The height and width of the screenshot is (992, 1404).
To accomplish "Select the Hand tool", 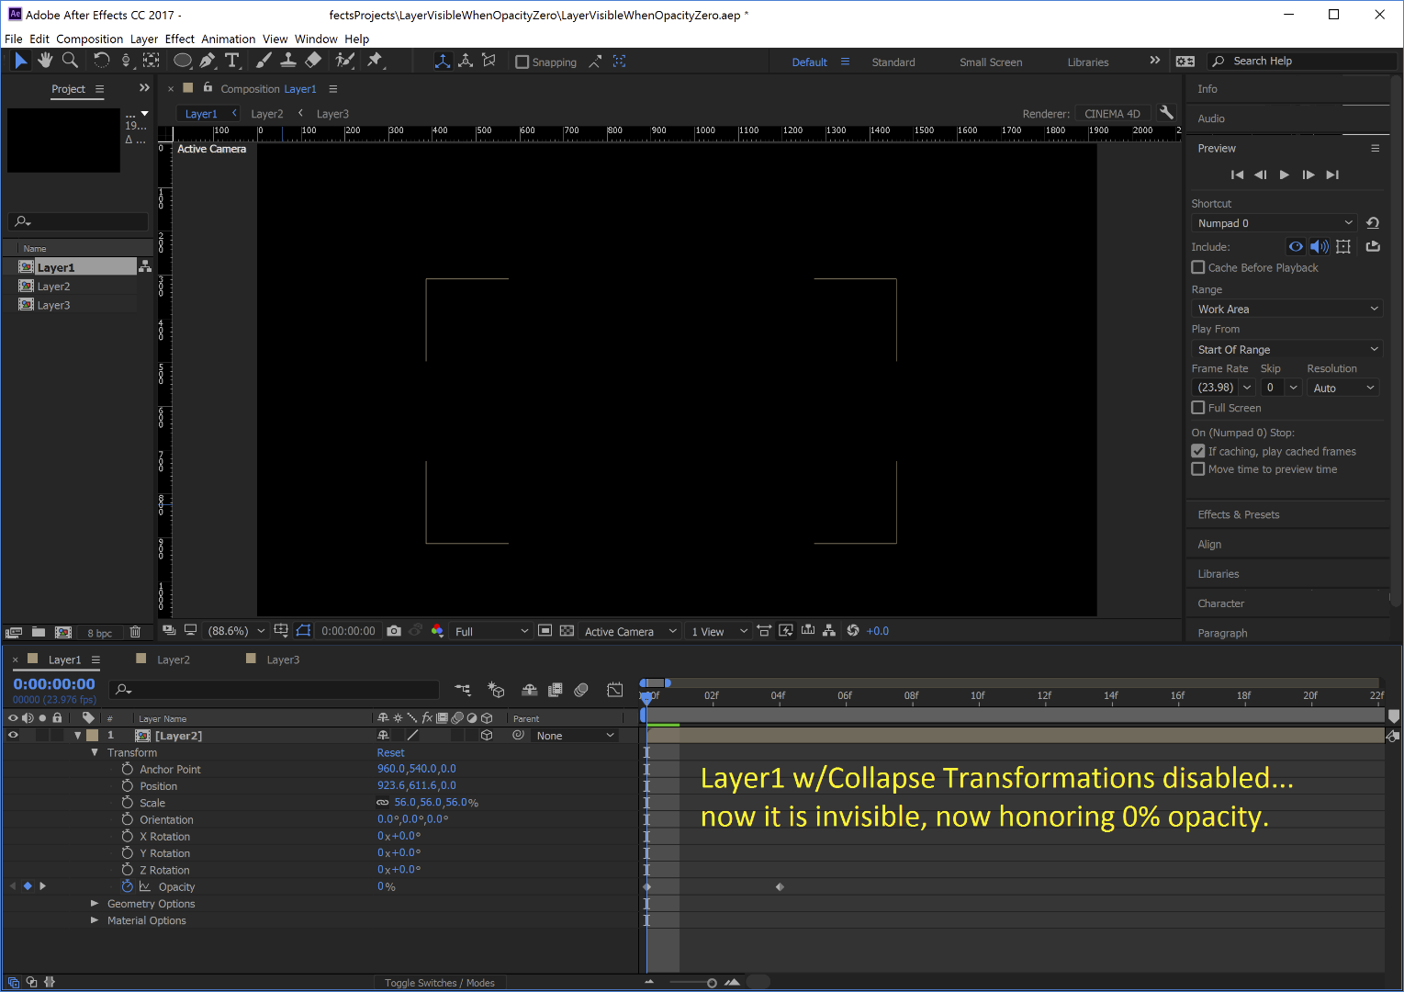I will point(45,61).
